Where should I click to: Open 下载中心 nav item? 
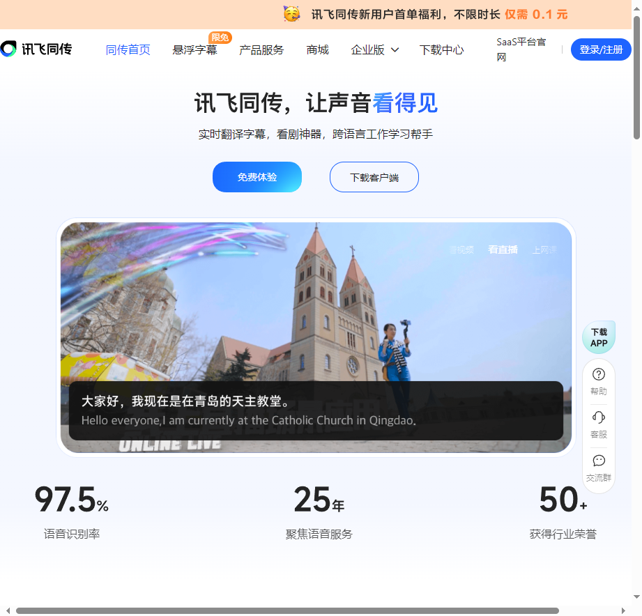441,50
